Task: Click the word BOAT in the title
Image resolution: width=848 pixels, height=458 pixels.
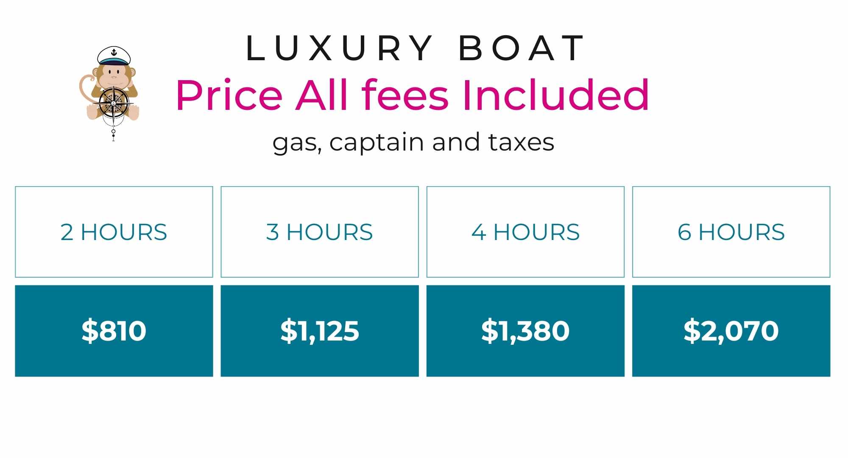Action: 522,48
